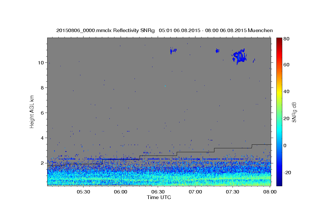Click the 'SNRg dB' colorbar label
The height and width of the screenshot is (223, 335).
point(294,112)
